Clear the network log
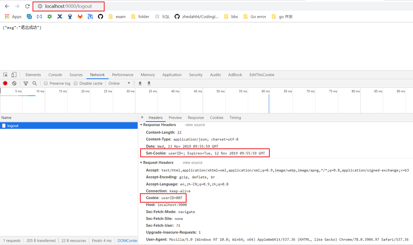Image resolution: width=413 pixels, height=245 pixels. (14, 83)
